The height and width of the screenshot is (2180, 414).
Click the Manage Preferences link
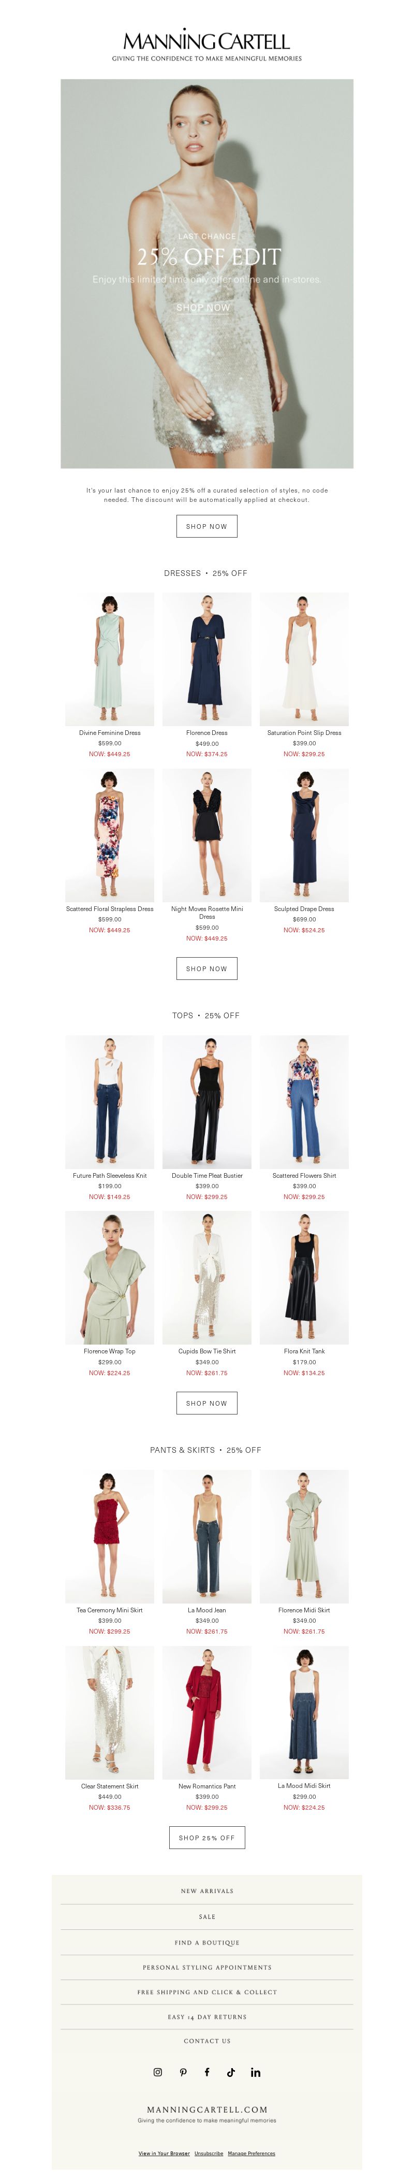pyautogui.click(x=251, y=2153)
